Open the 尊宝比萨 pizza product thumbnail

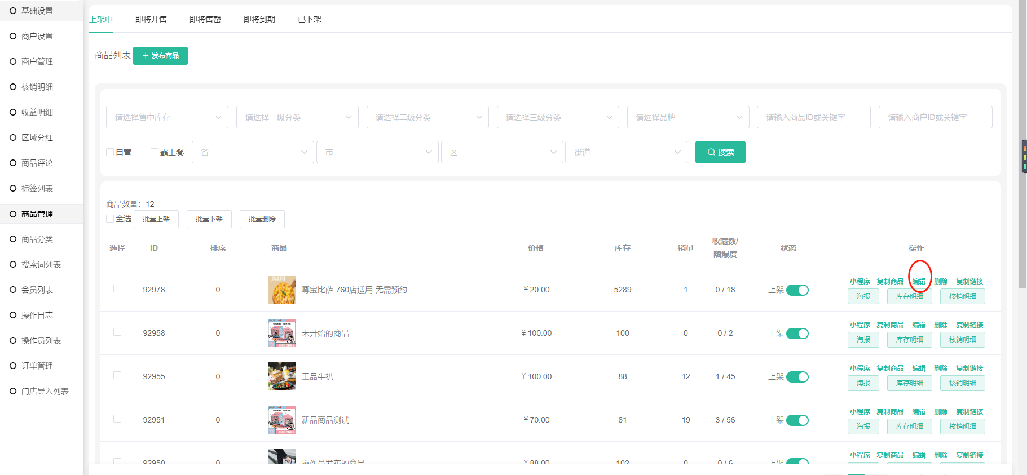click(281, 290)
